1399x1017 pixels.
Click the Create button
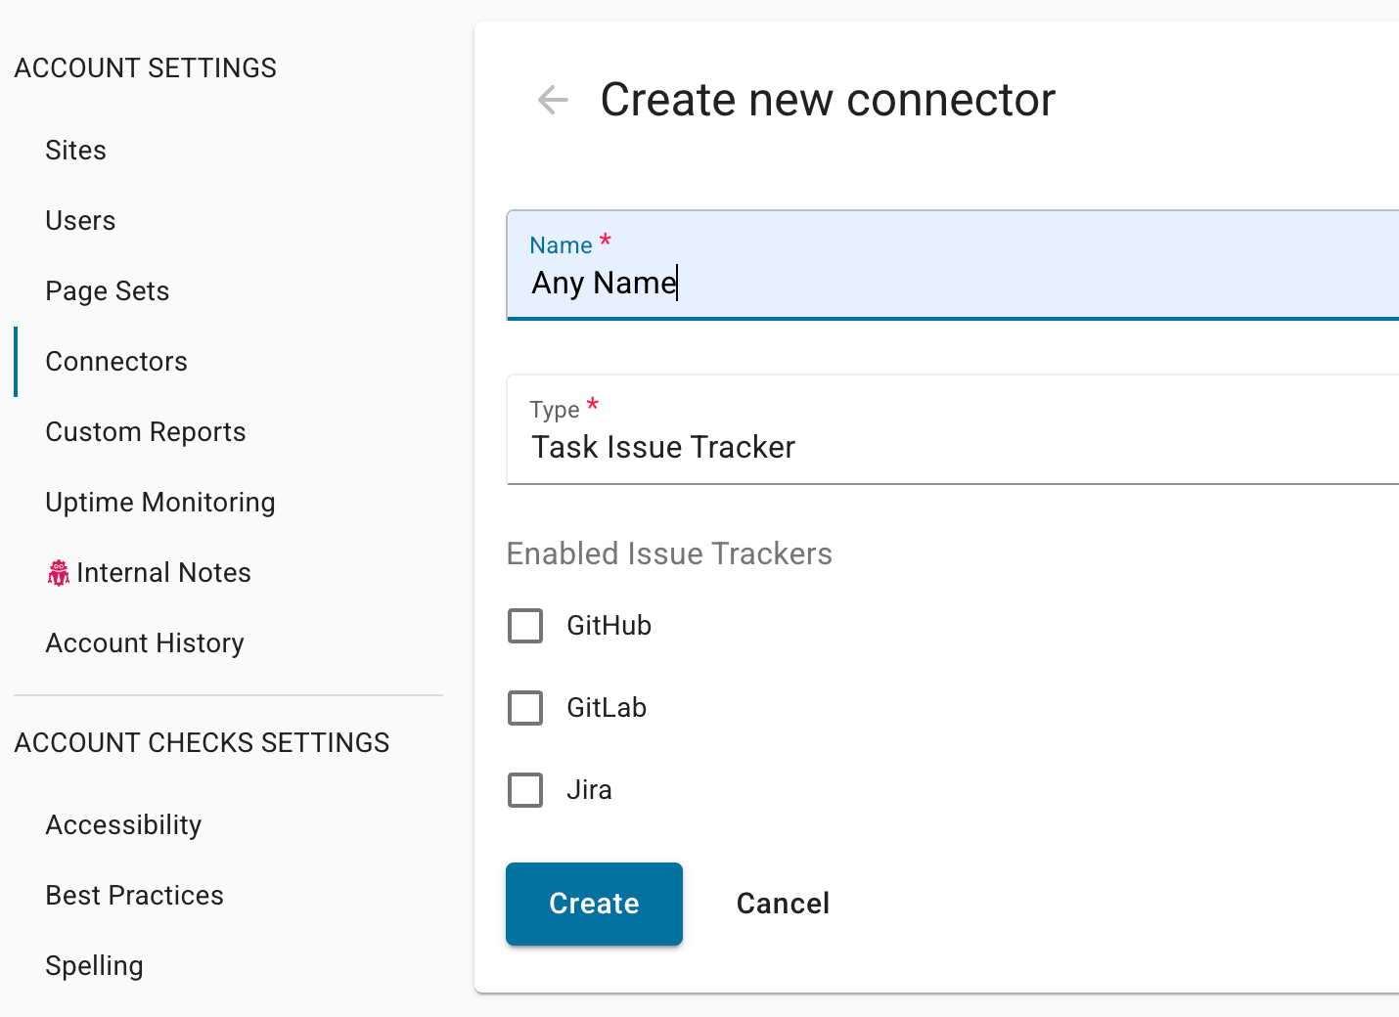[594, 904]
